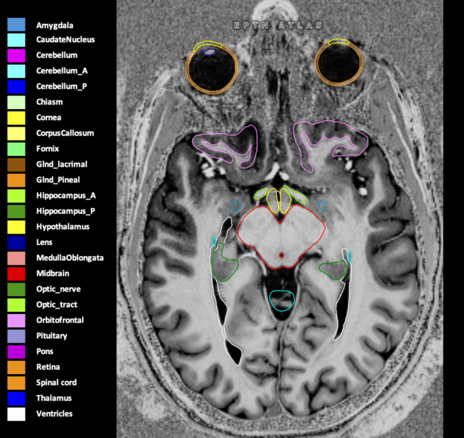Click the Hippocampus_A color swatch
The image size is (464, 438).
[x=16, y=196]
